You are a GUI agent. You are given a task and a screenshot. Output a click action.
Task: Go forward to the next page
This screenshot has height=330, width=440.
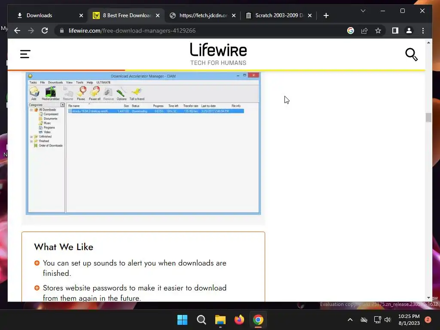(x=31, y=31)
